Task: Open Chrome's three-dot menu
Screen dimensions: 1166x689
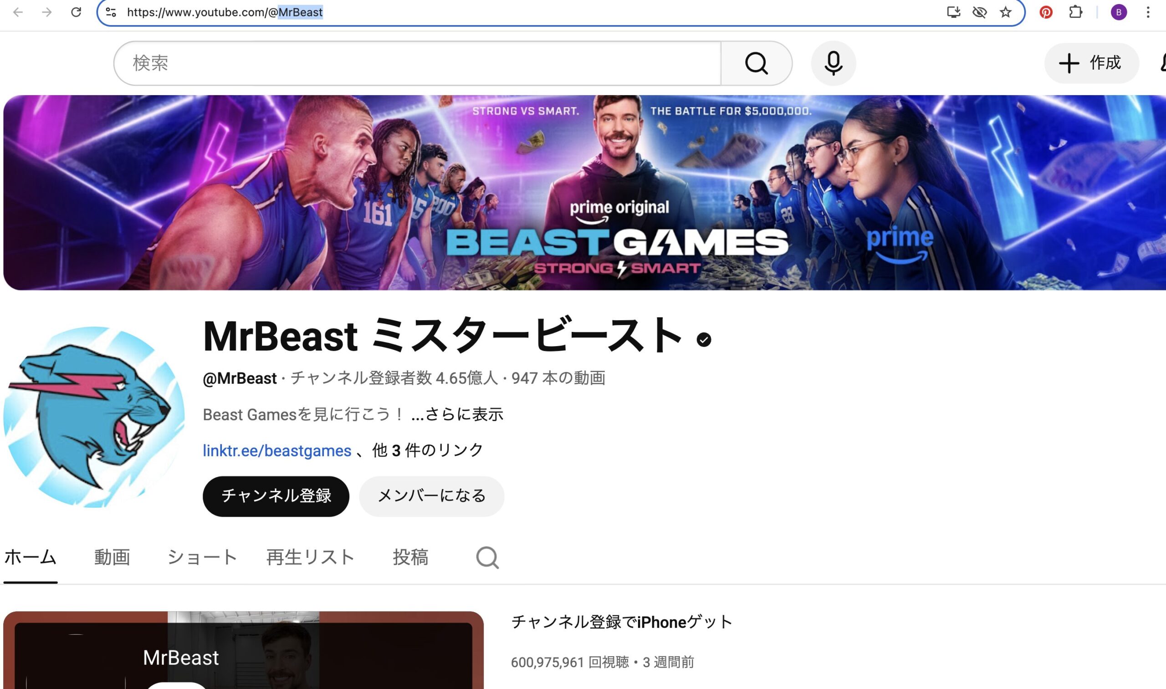Action: click(x=1148, y=12)
